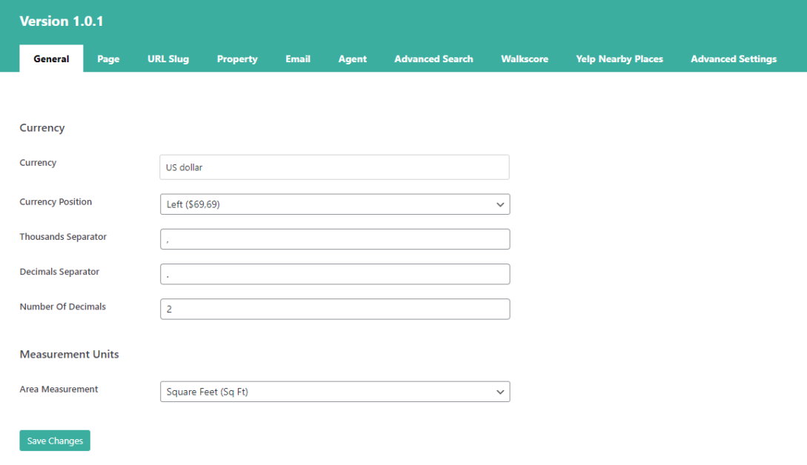Image resolution: width=807 pixels, height=465 pixels.
Task: Click the chevron on the Area Measurement selector
Action: click(x=501, y=392)
